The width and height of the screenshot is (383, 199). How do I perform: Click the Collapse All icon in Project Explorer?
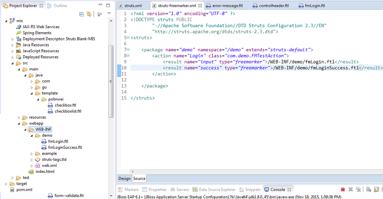(82, 14)
